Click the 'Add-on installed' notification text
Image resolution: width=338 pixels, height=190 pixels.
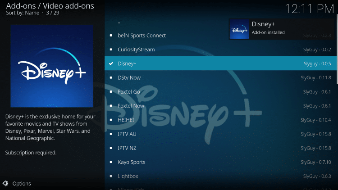268,32
